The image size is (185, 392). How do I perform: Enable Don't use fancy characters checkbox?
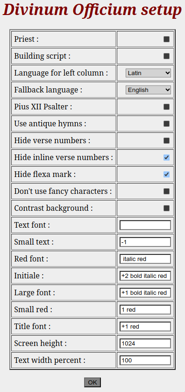pos(167,191)
